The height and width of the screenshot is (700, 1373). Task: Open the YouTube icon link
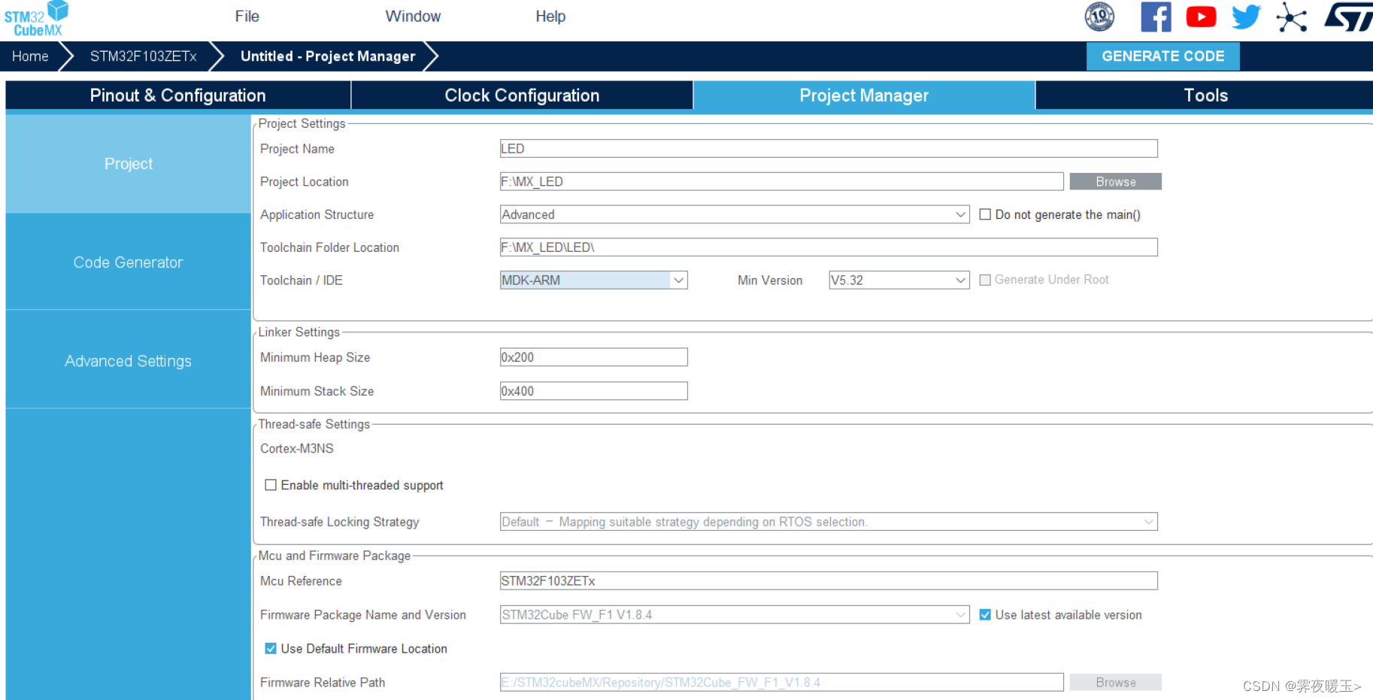tap(1201, 17)
